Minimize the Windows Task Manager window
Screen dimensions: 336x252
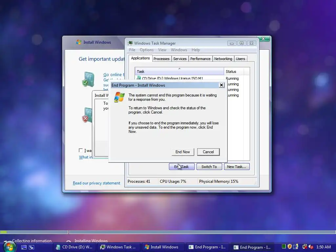[x=232, y=43]
